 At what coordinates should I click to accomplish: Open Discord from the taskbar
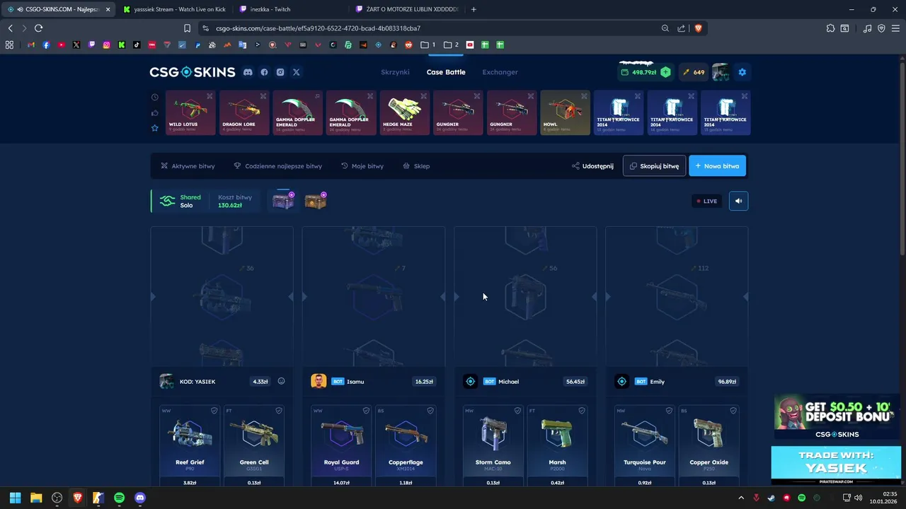[x=140, y=498]
